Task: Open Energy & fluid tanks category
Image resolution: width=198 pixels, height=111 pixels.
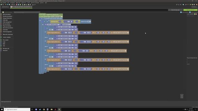Action: tap(7, 18)
